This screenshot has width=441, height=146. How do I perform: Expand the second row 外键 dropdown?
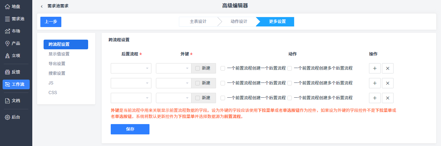tap(174, 83)
